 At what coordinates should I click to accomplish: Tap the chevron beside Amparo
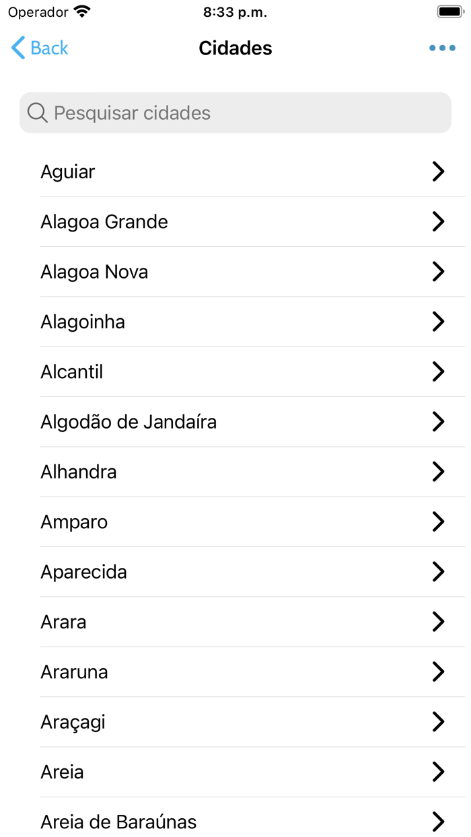pos(439,521)
